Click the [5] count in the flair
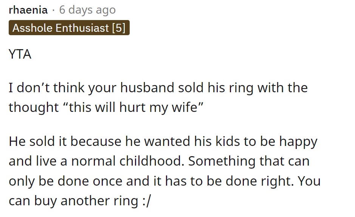355x217 pixels. [119, 28]
